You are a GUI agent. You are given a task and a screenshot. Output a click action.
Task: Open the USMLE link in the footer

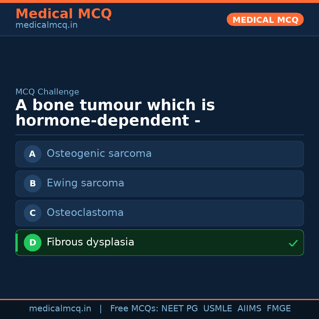click(218, 308)
